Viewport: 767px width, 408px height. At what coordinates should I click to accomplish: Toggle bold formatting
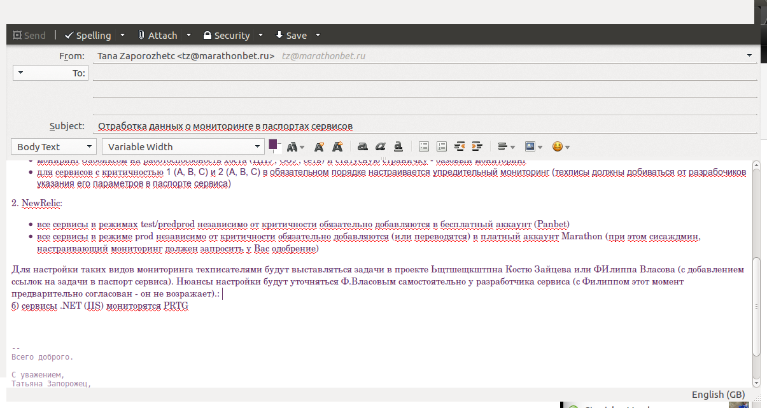362,146
